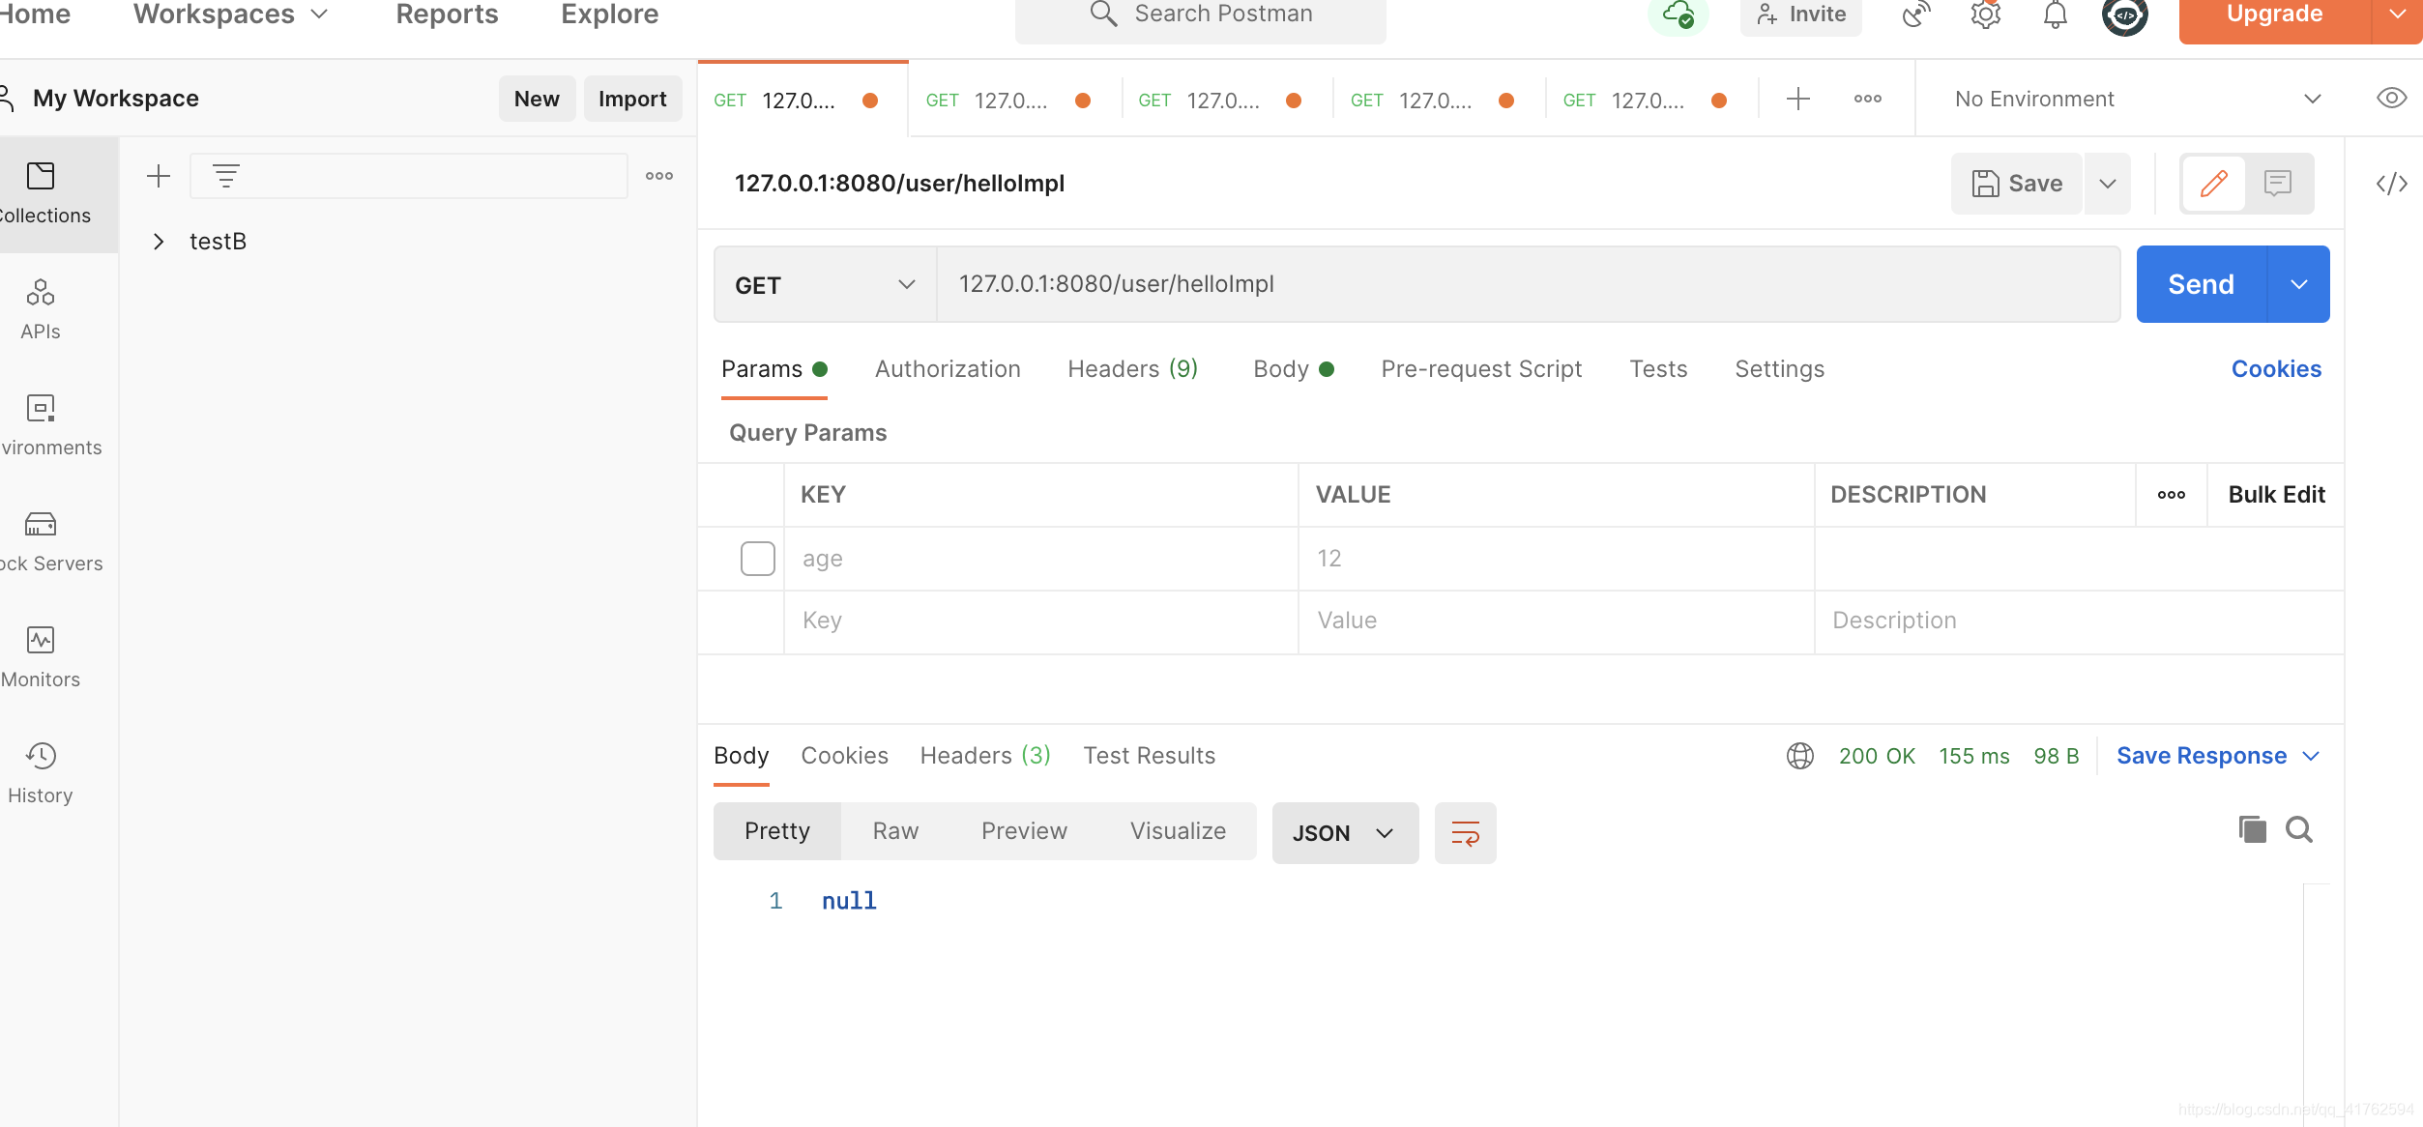Image resolution: width=2423 pixels, height=1127 pixels.
Task: Select the second GET 127.0 request tab
Action: (x=1014, y=100)
